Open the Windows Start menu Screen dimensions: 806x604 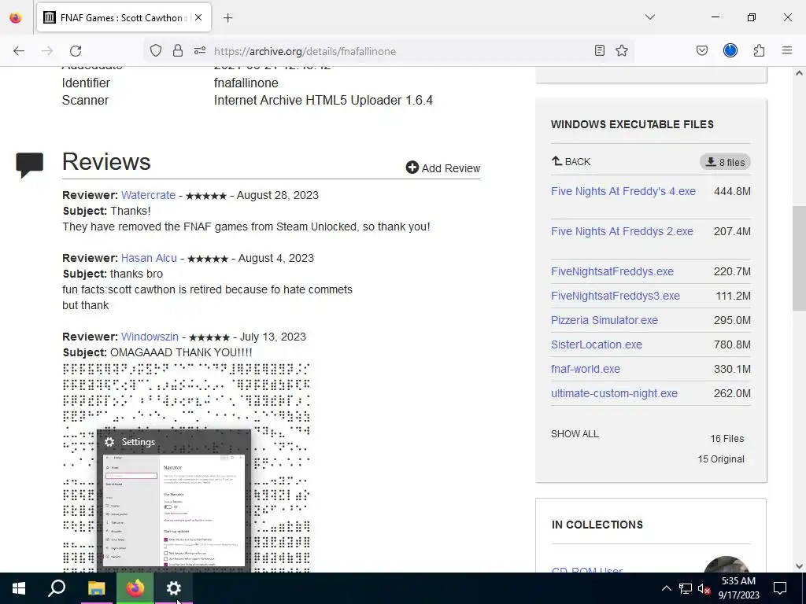tap(19, 588)
